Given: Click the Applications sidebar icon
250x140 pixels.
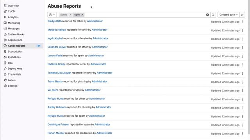Looking at the screenshot, I should tap(5, 40).
